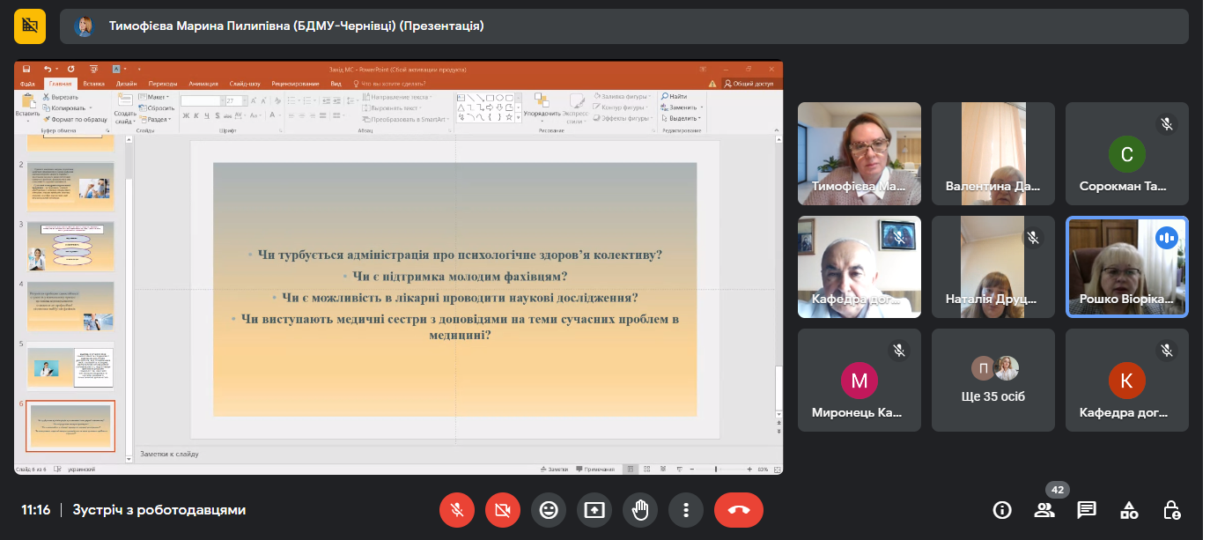This screenshot has height=540, width=1210.
Task: Send a reaction with emoji button
Action: pyautogui.click(x=549, y=509)
